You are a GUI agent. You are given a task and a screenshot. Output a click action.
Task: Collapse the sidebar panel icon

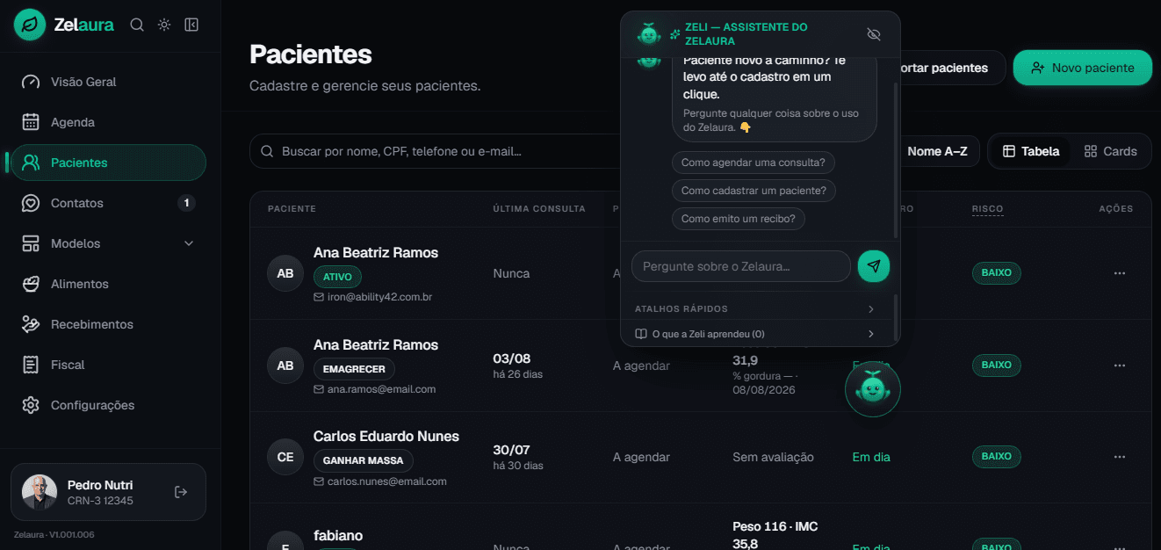191,25
